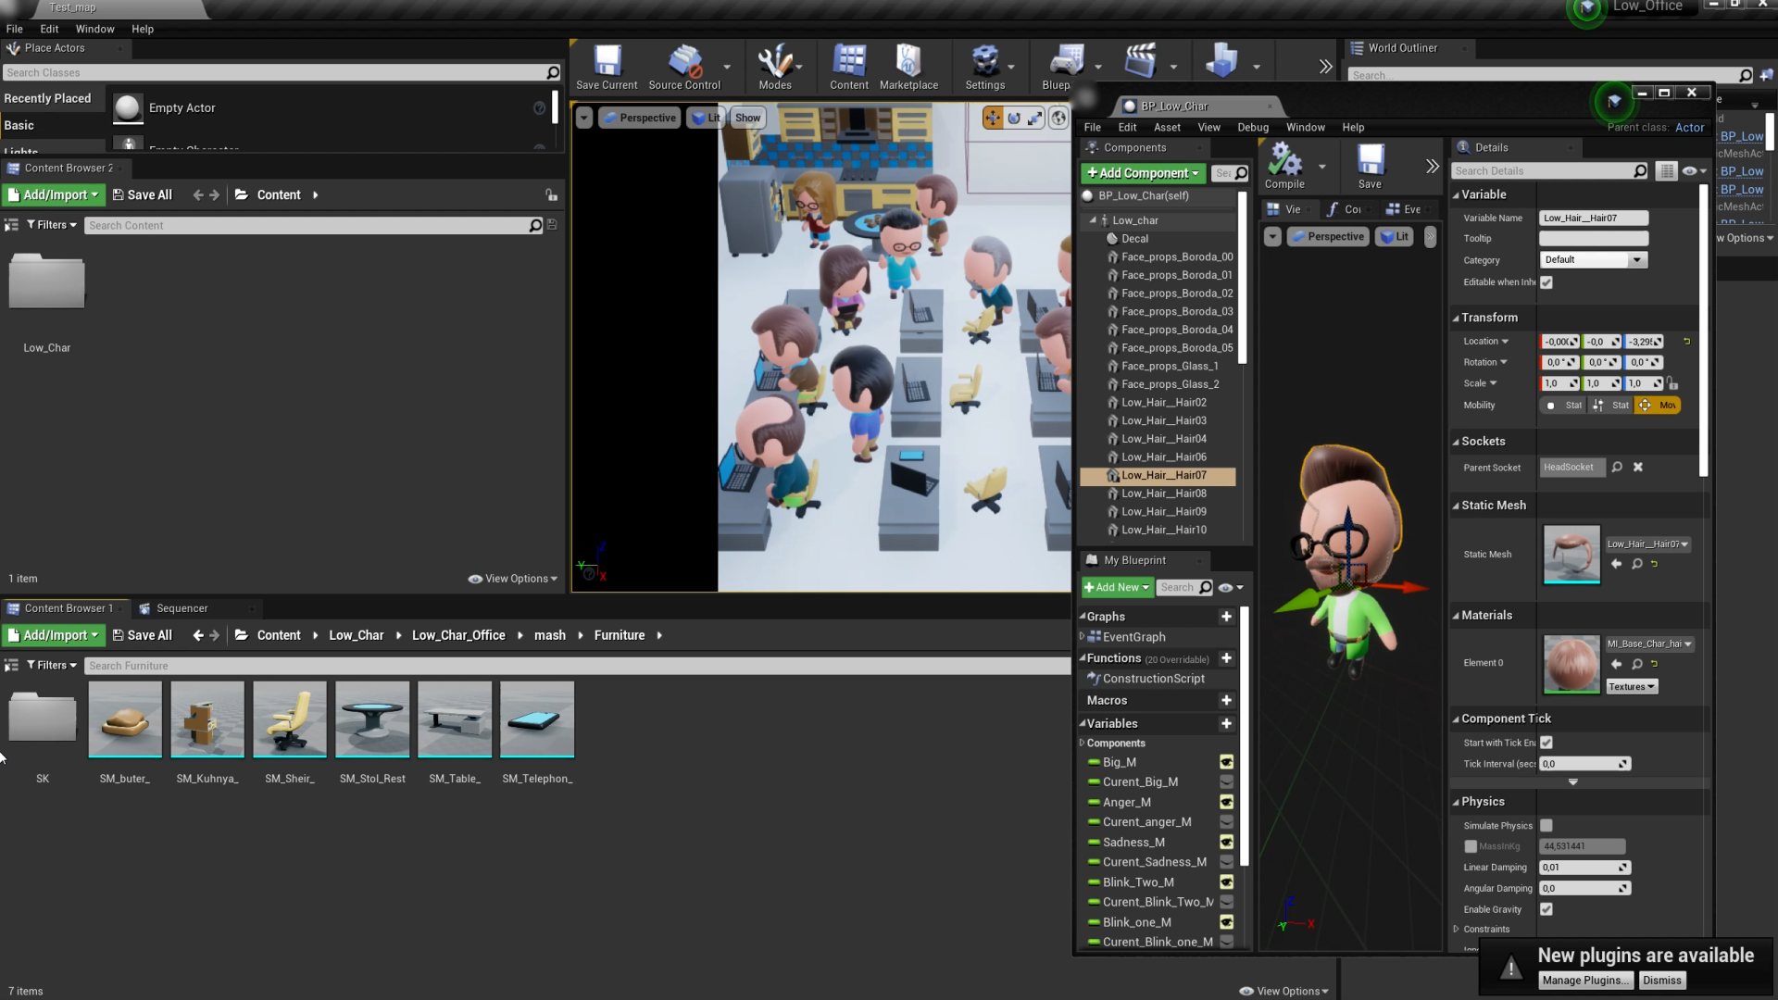Open the ConstructionScript function graph

tap(1152, 678)
